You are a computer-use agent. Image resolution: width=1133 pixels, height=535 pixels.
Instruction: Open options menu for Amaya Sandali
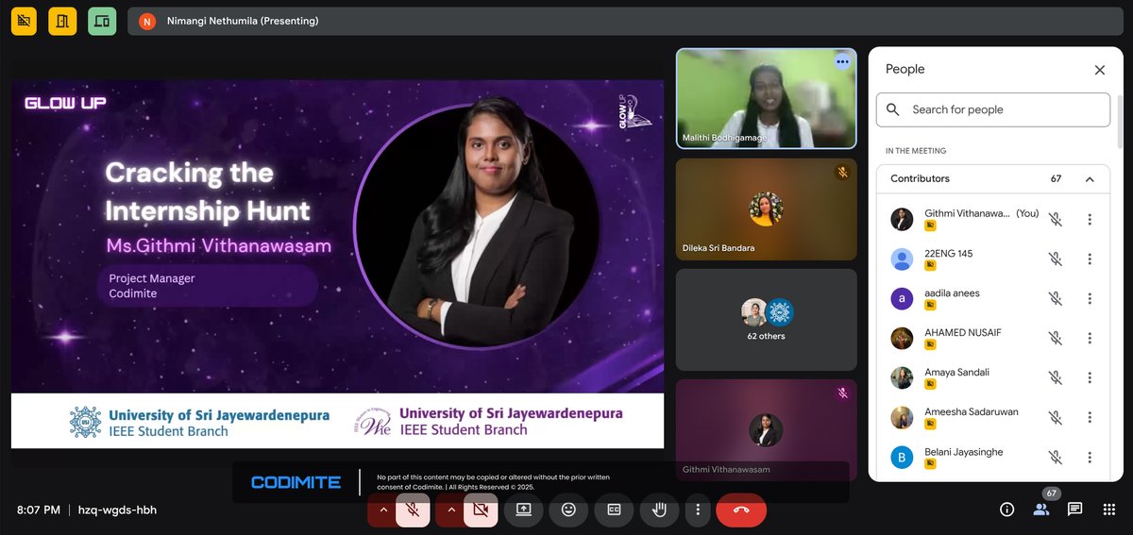pyautogui.click(x=1090, y=378)
